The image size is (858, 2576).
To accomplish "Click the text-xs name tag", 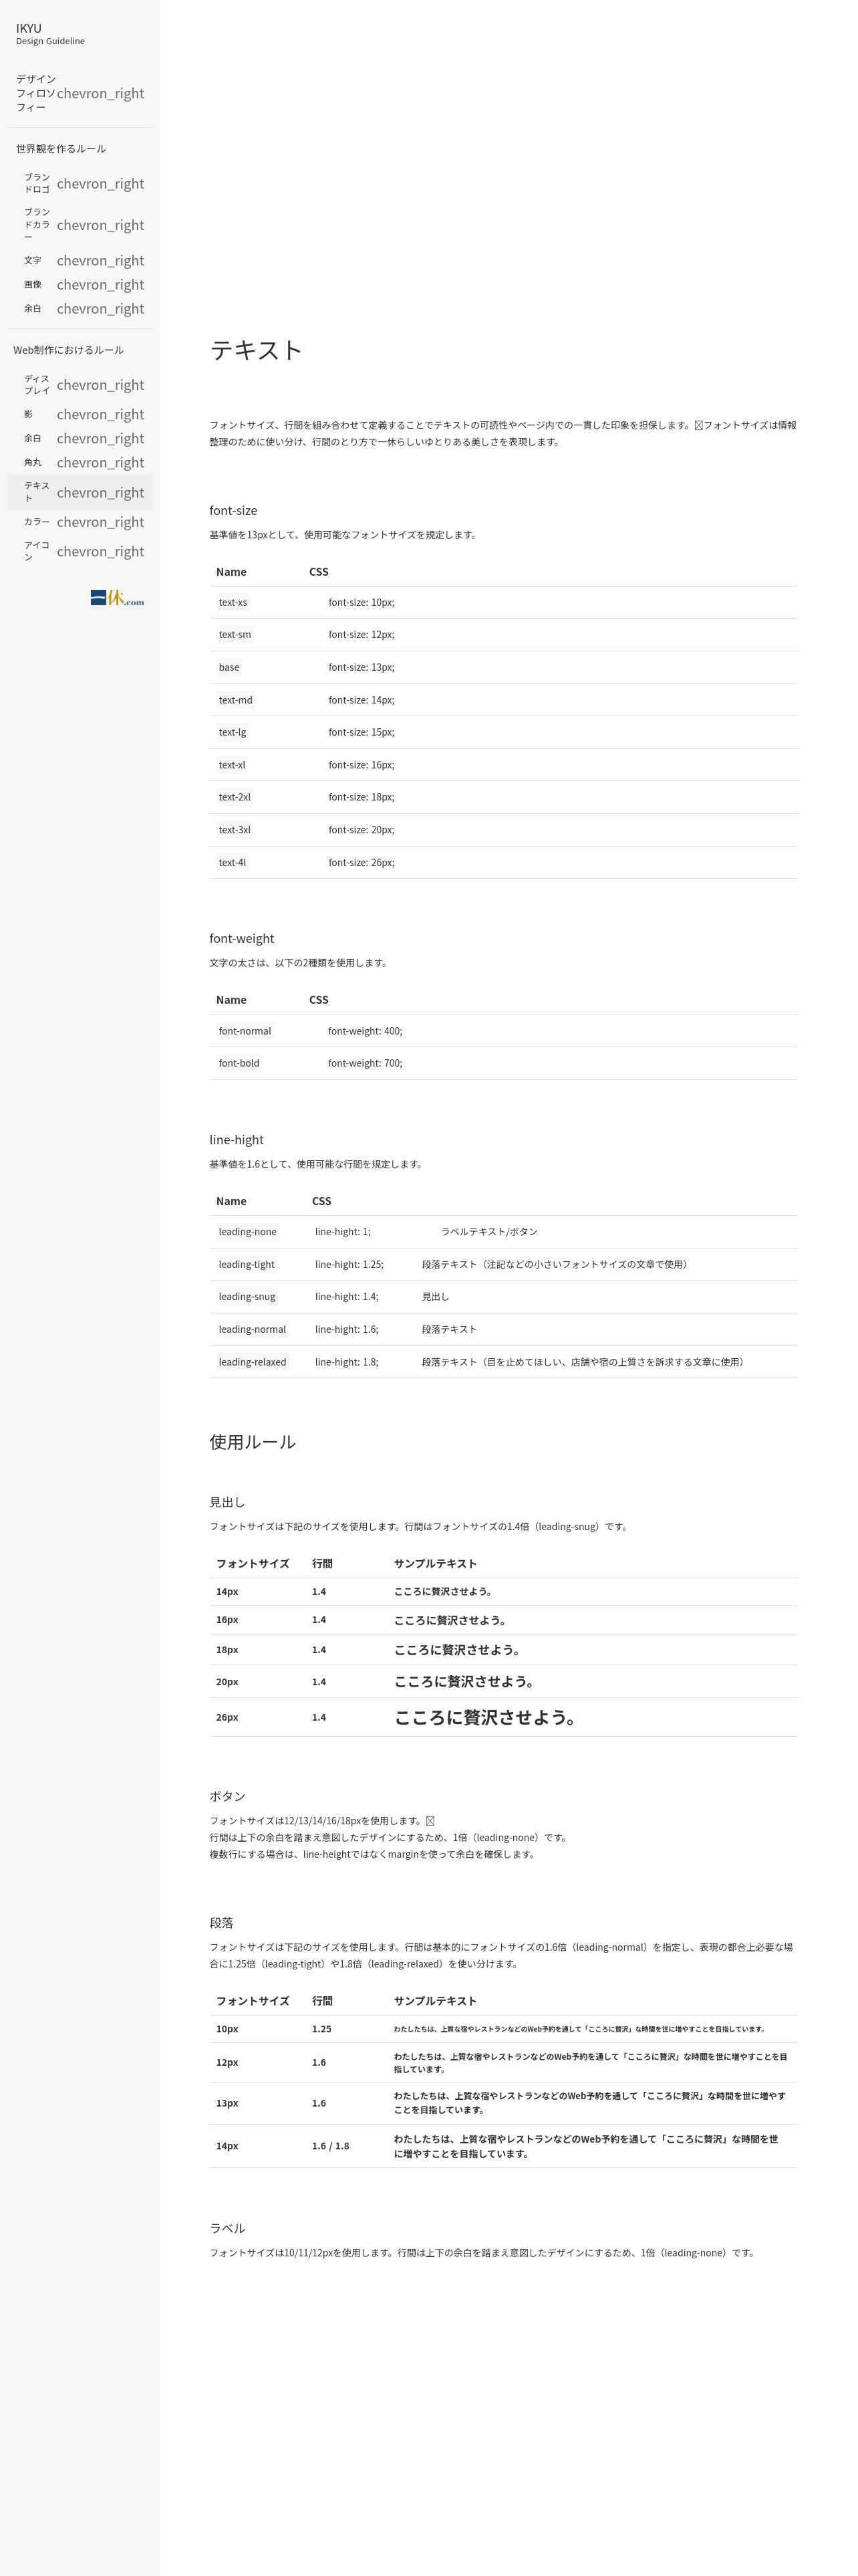I will click(x=233, y=602).
